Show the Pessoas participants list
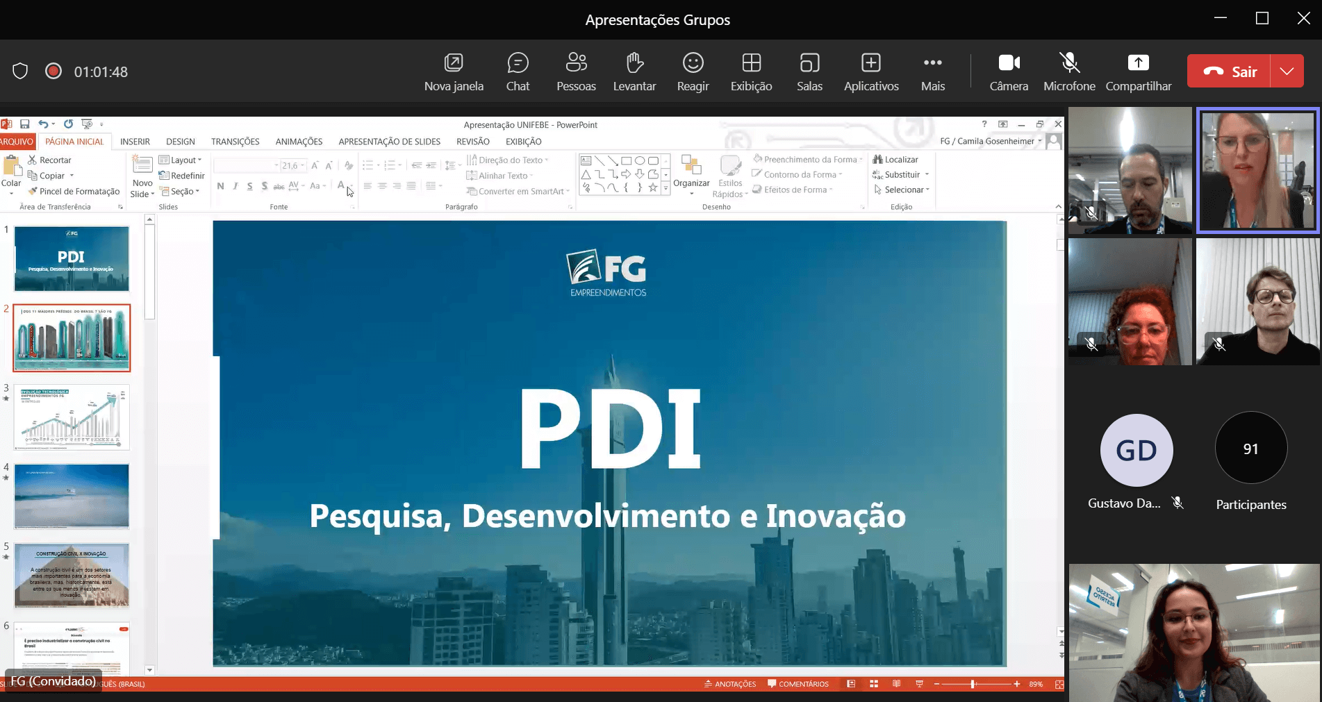Screen dimensions: 1322x702 576,72
